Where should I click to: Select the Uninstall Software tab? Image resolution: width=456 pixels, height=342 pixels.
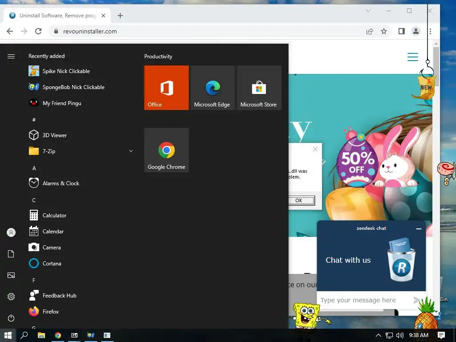coord(57,16)
